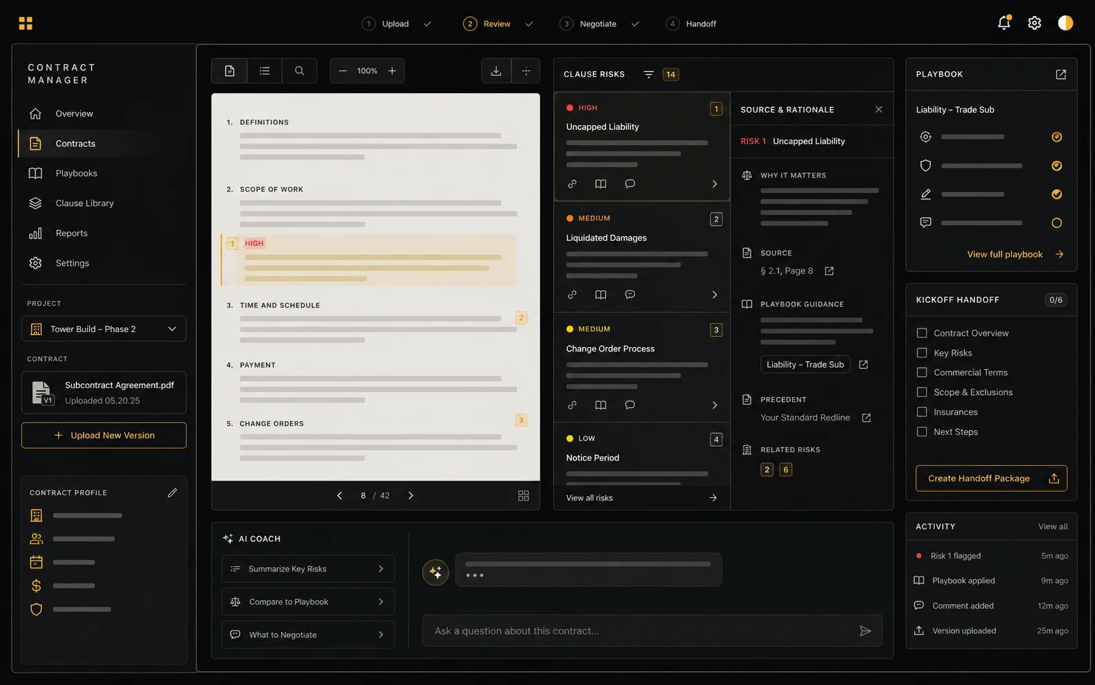
Task: Open Clause Library in sidebar
Action: click(x=104, y=203)
